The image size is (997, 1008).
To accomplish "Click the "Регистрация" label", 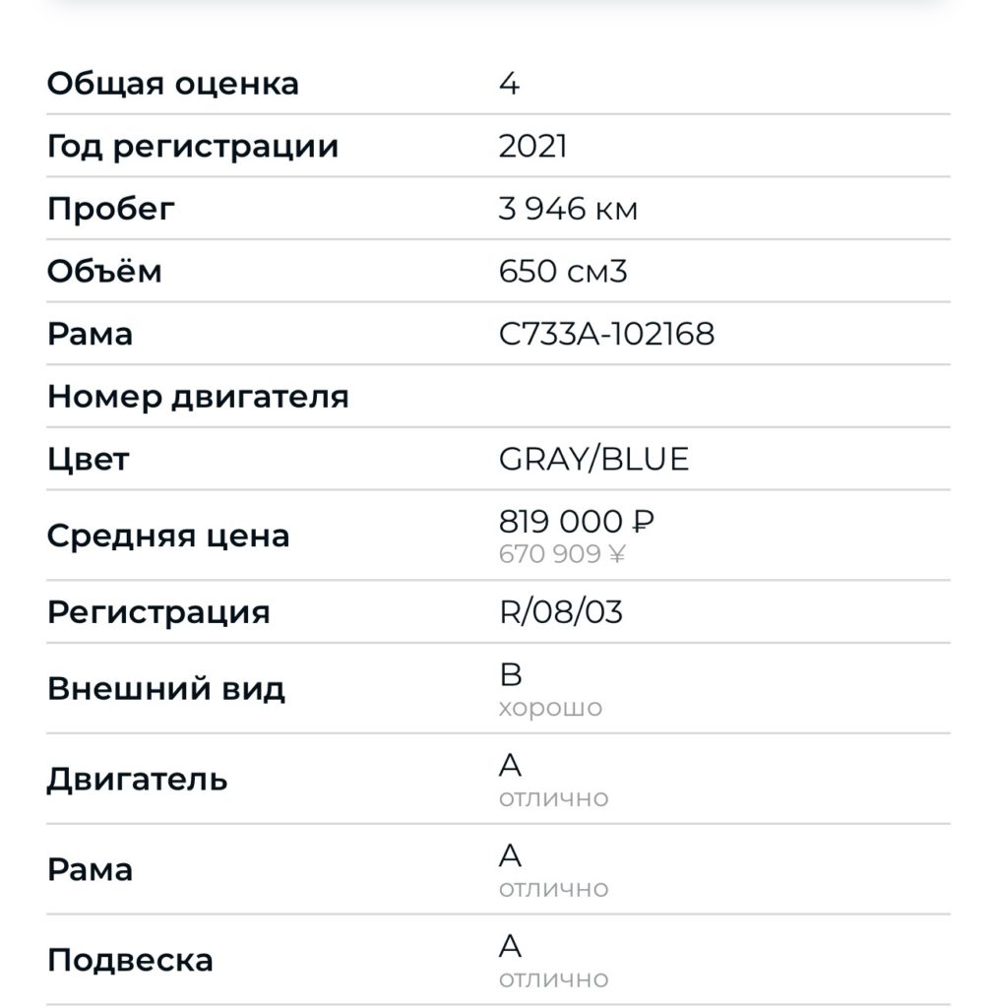I will 157,611.
